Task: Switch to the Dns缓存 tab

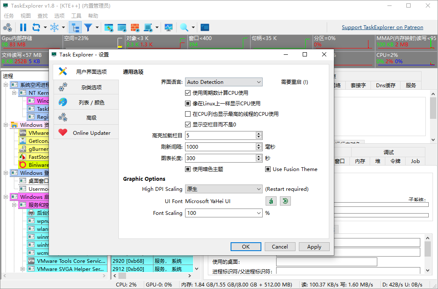Action: click(x=385, y=86)
